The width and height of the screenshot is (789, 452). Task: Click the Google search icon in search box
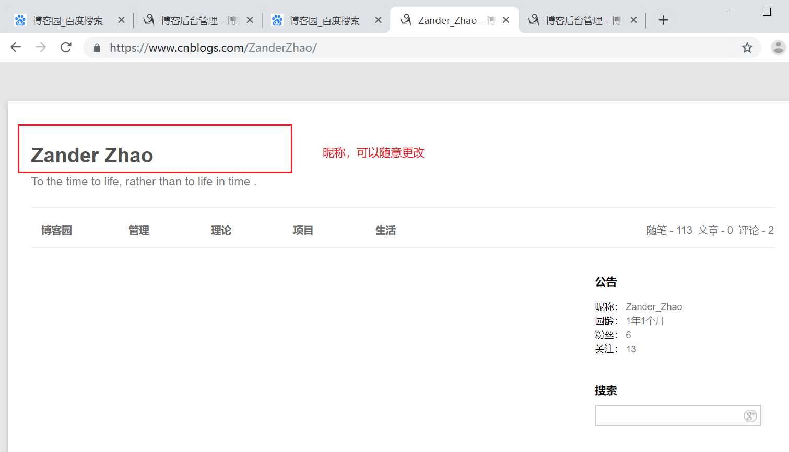coord(750,416)
